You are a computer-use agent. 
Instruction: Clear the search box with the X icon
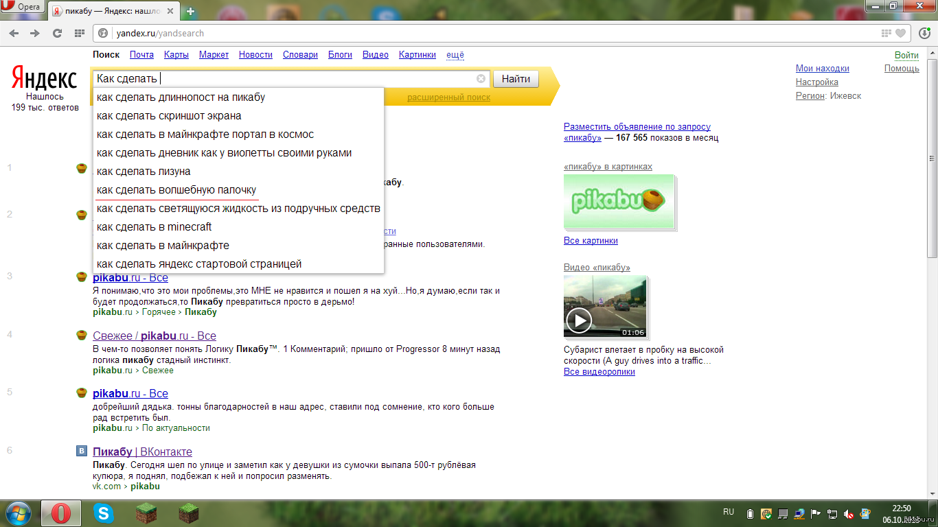(481, 79)
